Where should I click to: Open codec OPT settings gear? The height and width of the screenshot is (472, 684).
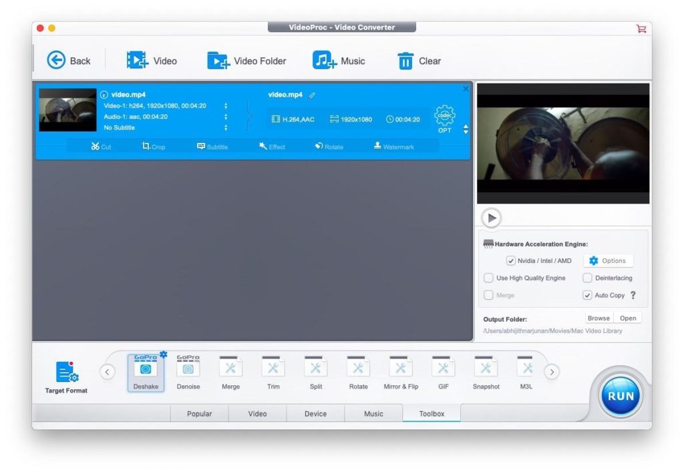click(x=444, y=117)
